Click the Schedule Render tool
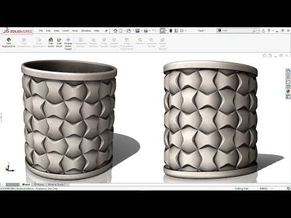Viewport: 291px width, 218px height. coord(152,42)
